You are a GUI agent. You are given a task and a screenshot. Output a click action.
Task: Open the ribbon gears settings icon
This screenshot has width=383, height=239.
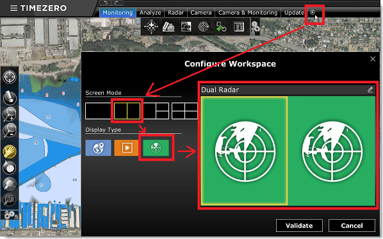255,28
